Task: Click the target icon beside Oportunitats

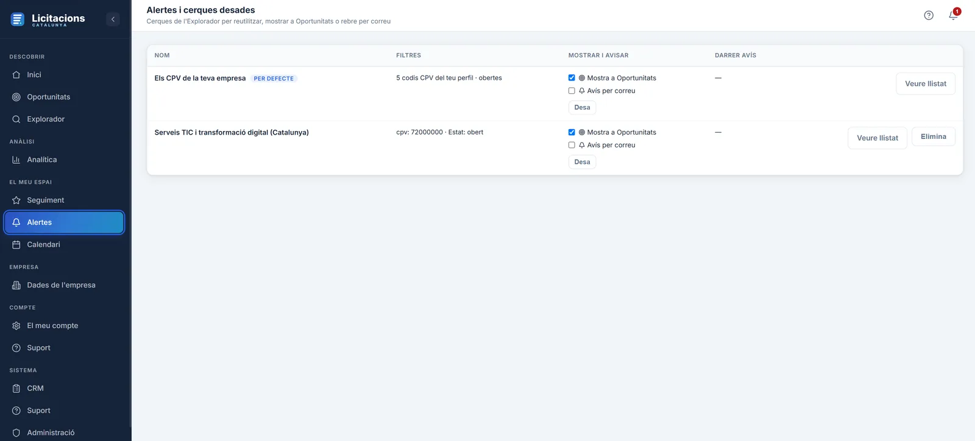Action: [x=16, y=97]
